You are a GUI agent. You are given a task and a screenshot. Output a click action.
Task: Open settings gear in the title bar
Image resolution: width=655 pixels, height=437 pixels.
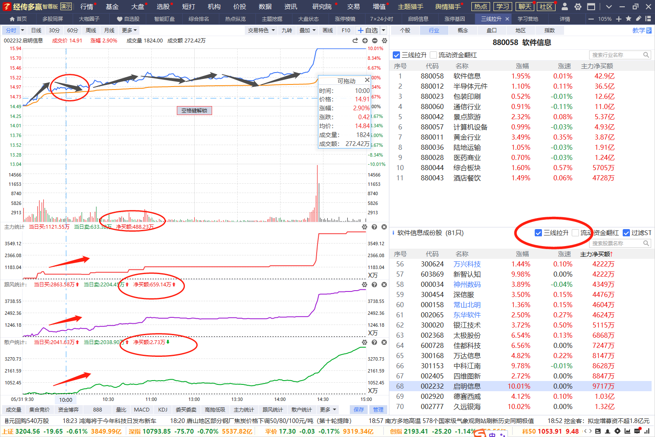(x=578, y=6)
